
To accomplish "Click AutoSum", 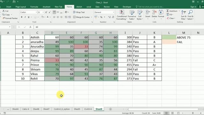I will tap(172, 11).
